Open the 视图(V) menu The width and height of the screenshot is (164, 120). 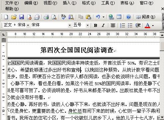[50, 3]
